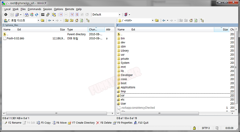Click the Open in PuTTY icon

pos(48,15)
